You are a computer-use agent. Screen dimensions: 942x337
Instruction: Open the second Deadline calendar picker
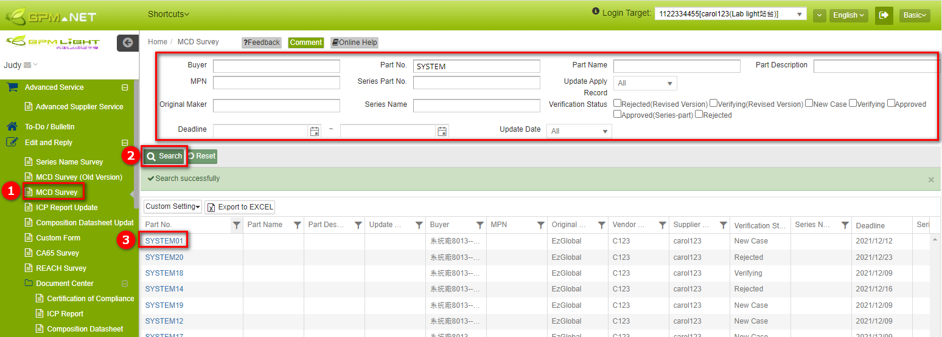point(442,131)
